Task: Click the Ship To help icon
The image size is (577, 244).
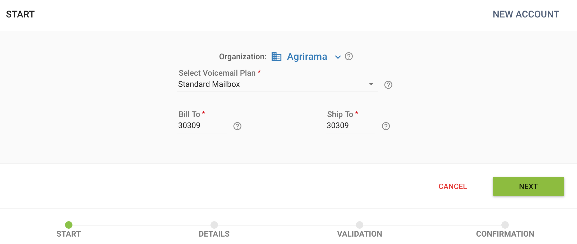Action: (x=386, y=126)
